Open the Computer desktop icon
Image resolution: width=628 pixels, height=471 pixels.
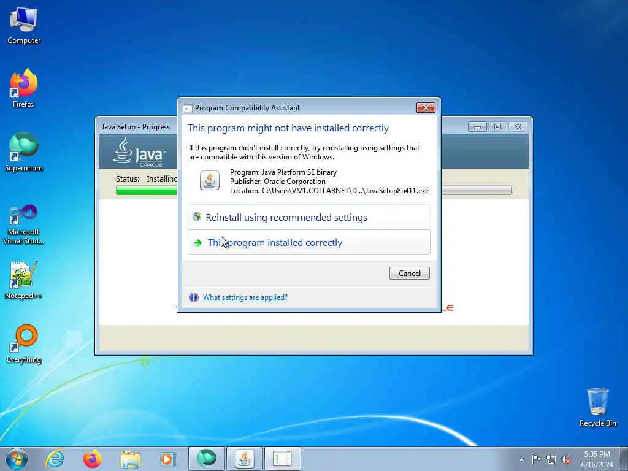[24, 26]
